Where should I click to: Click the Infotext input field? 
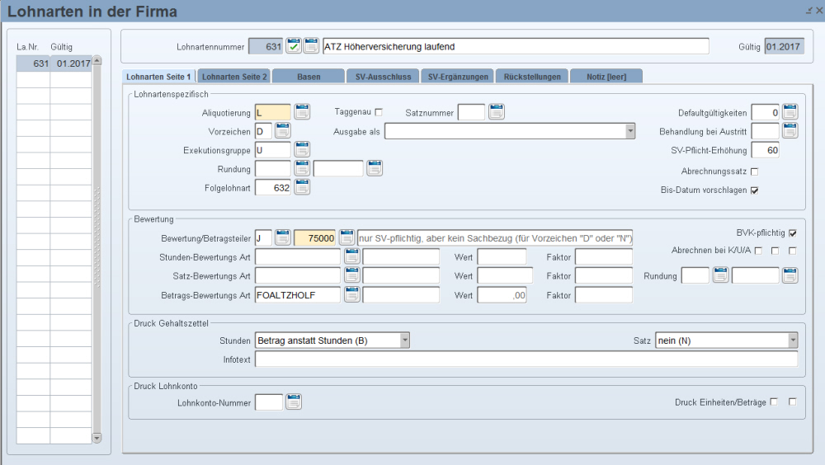click(526, 359)
